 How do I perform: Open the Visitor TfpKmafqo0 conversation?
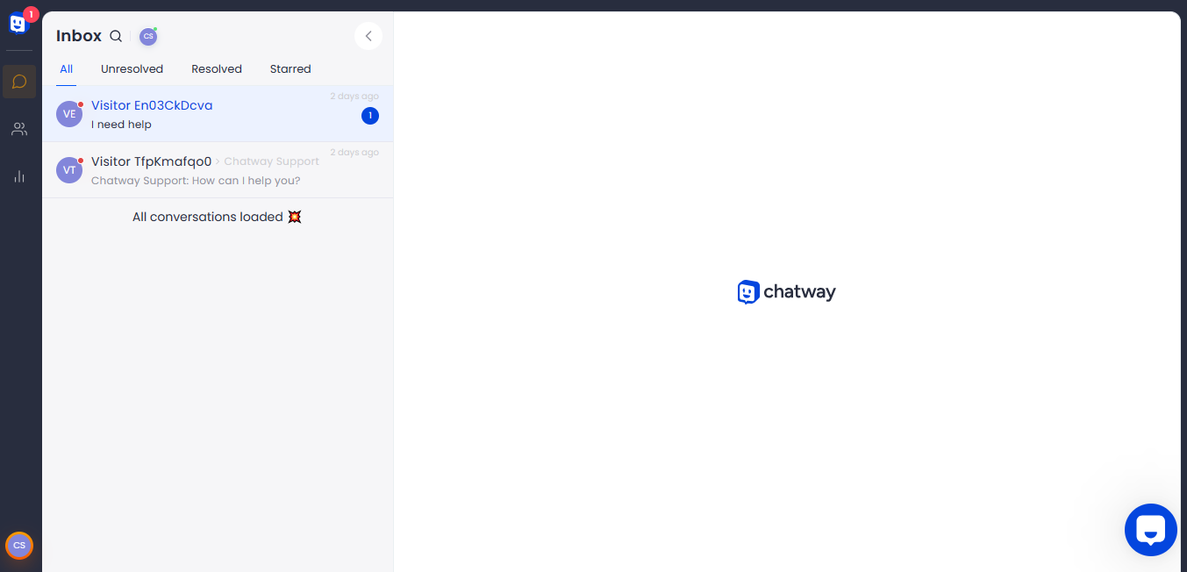click(x=218, y=170)
